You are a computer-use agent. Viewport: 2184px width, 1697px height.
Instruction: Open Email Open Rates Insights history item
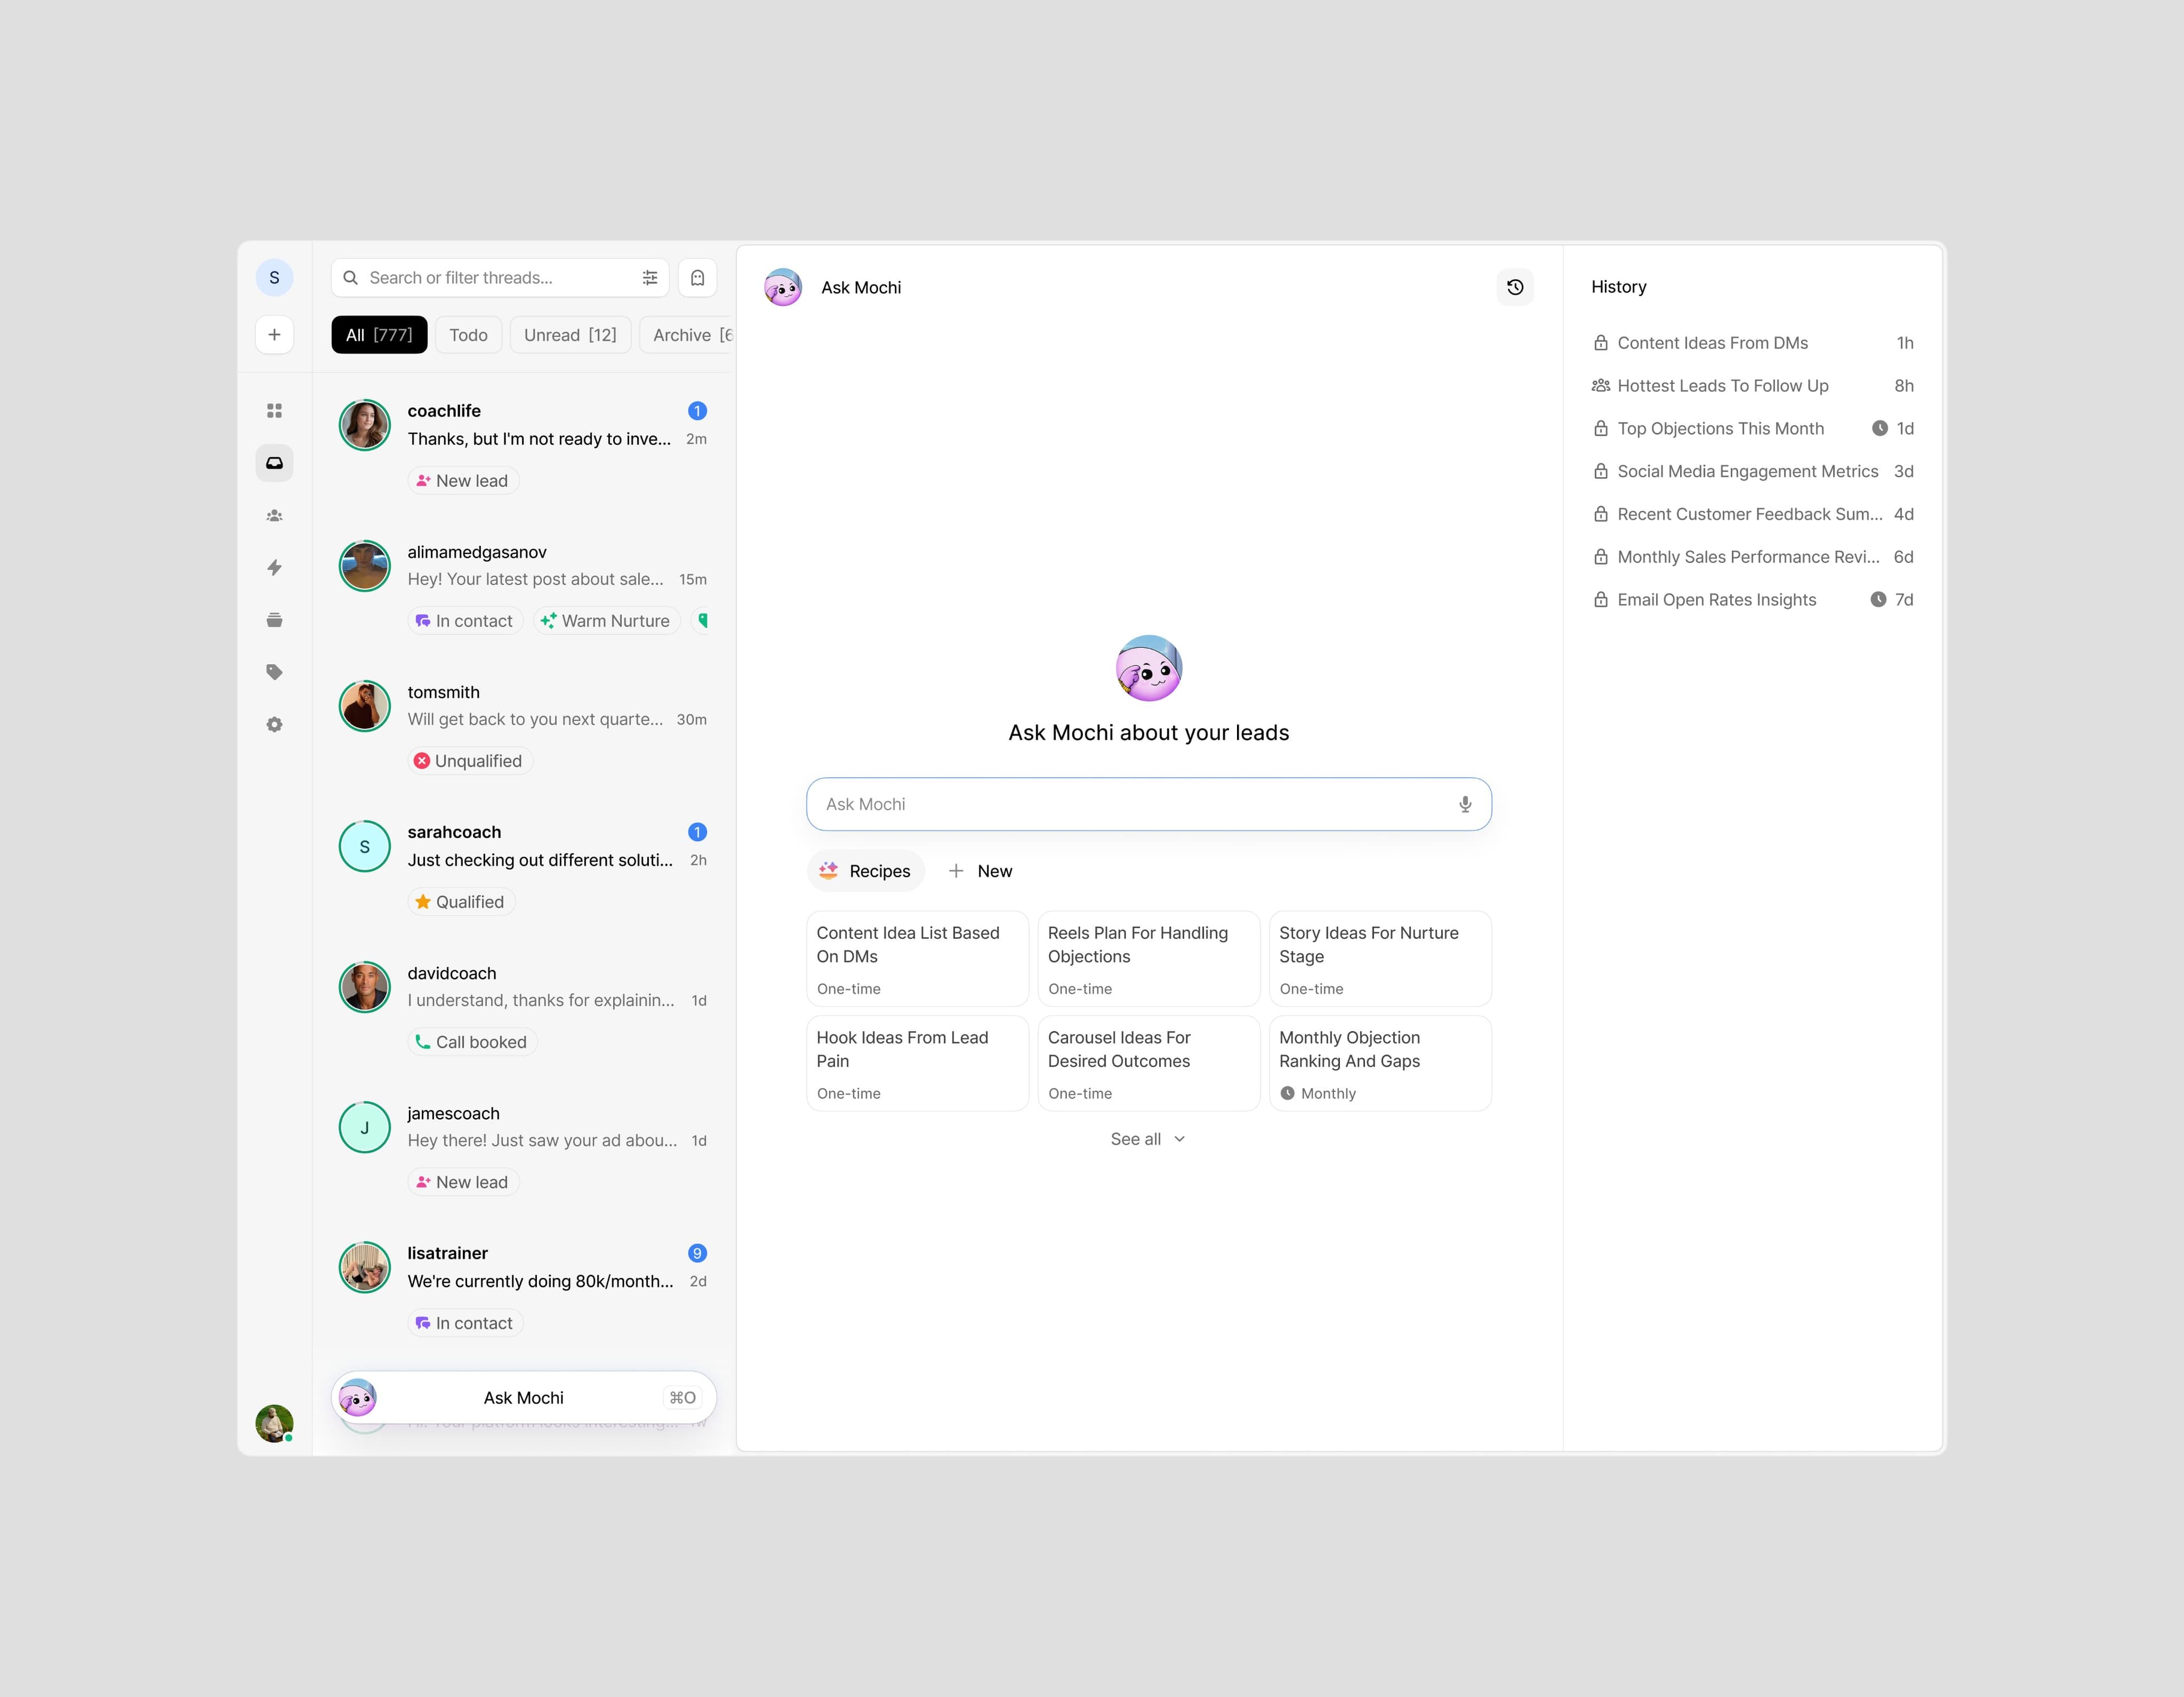pyautogui.click(x=1752, y=600)
